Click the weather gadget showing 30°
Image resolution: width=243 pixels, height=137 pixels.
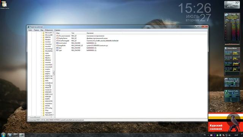[x=232, y=5]
